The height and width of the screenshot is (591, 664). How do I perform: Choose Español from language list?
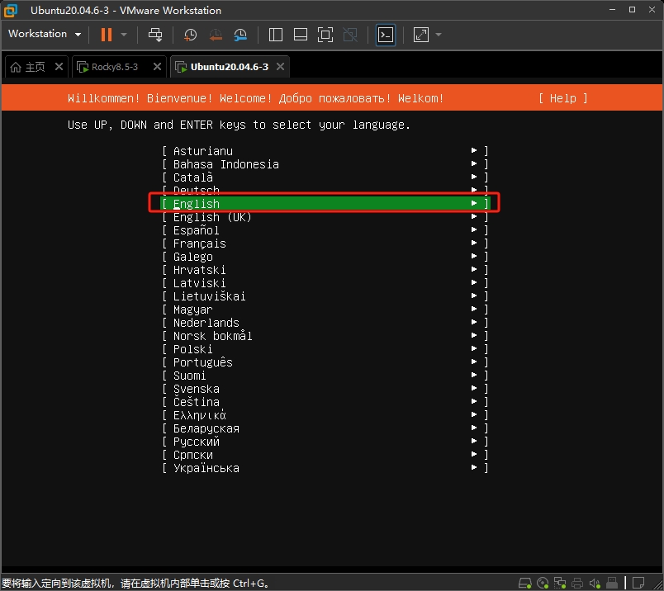325,230
